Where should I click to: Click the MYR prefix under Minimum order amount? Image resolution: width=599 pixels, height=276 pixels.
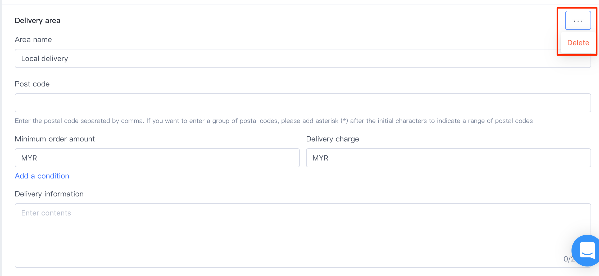29,158
